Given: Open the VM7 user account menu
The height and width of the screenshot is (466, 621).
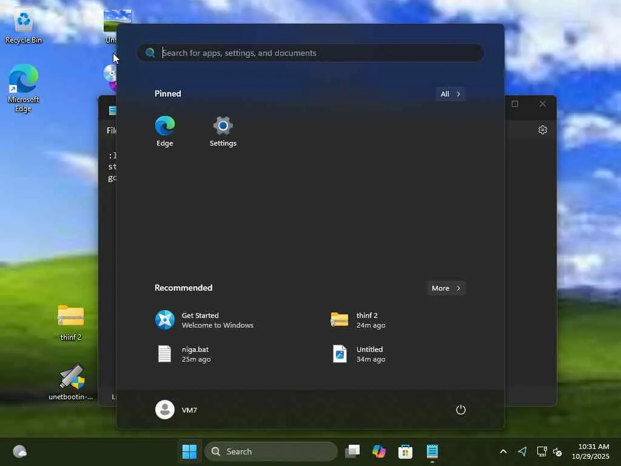Looking at the screenshot, I should tap(176, 410).
